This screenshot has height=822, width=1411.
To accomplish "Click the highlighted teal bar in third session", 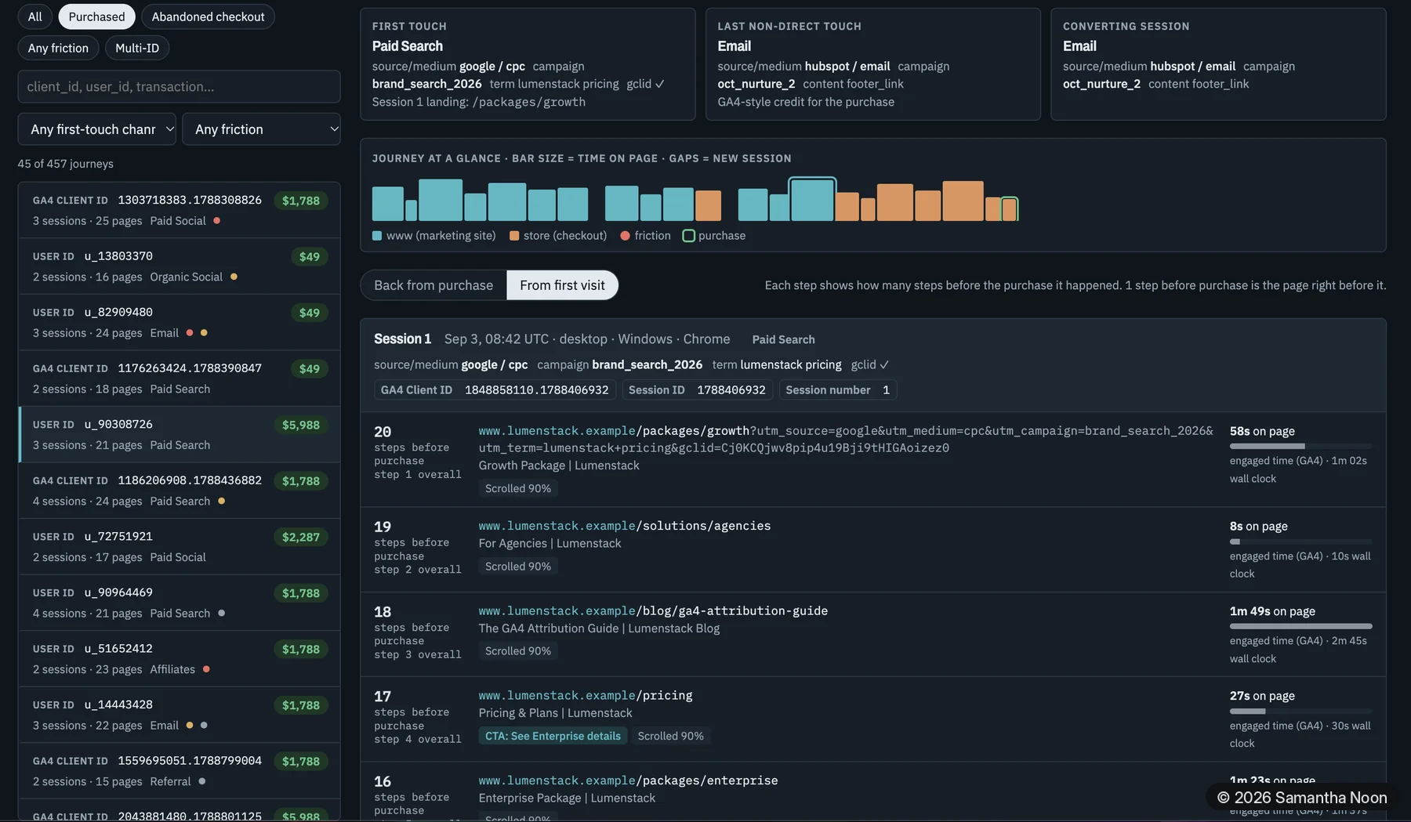I will 812,200.
